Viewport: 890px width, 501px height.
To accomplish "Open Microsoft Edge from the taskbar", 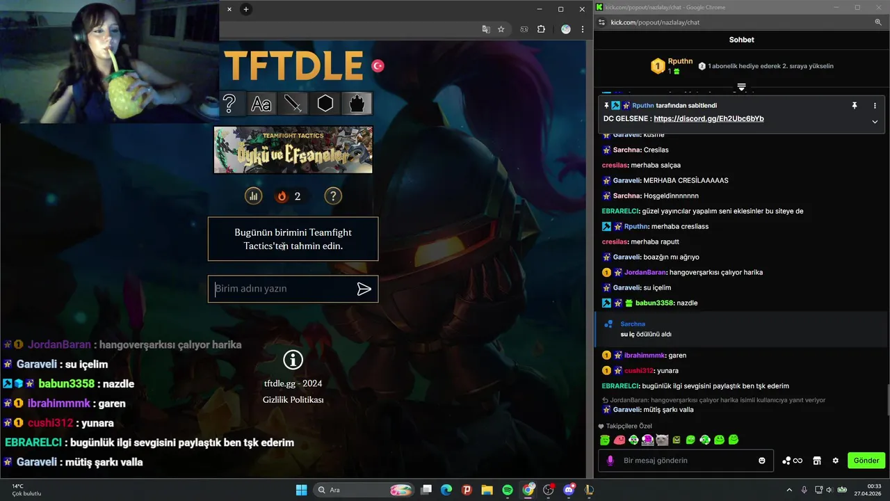I will [x=446, y=490].
